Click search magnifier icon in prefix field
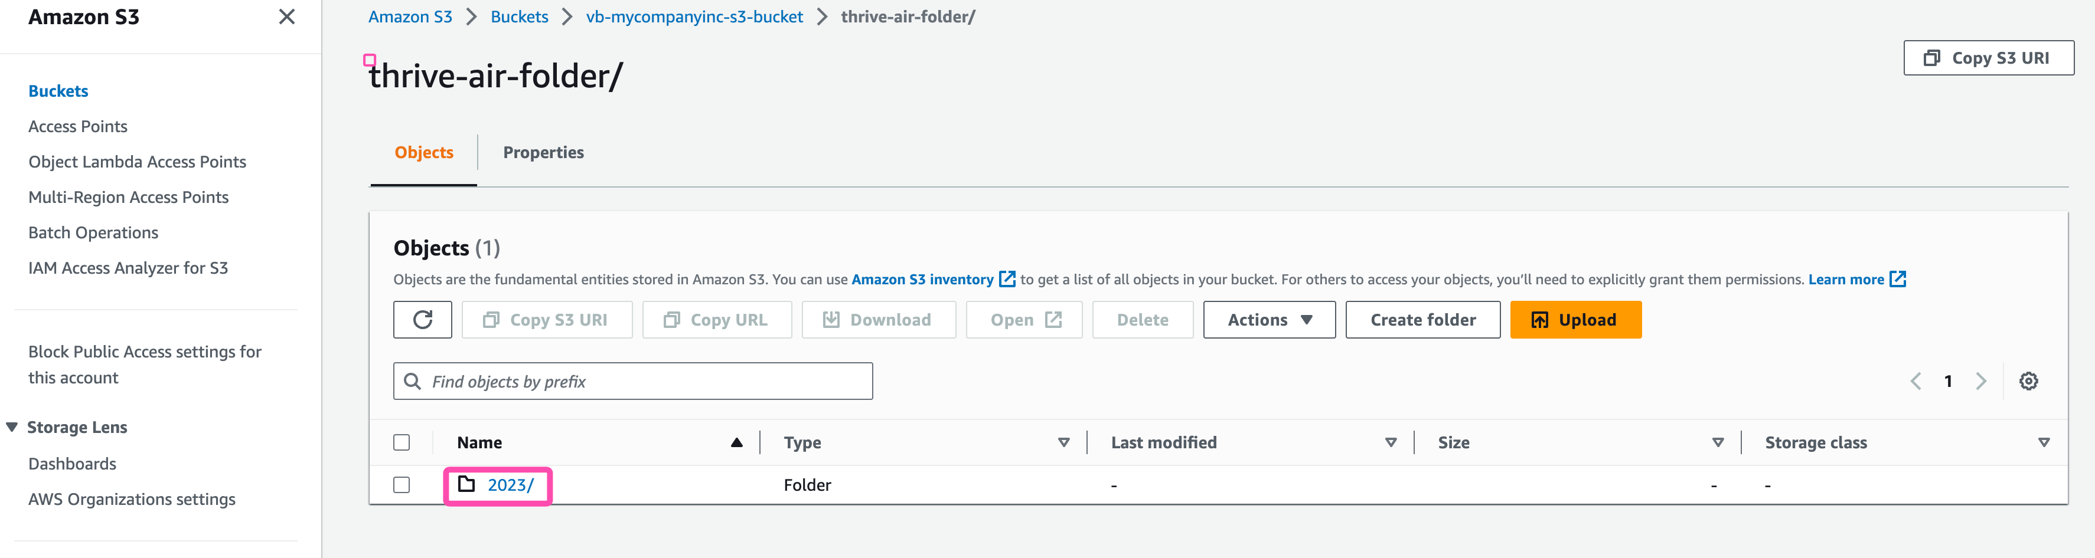Screen dimensions: 2095x558 (x=412, y=381)
